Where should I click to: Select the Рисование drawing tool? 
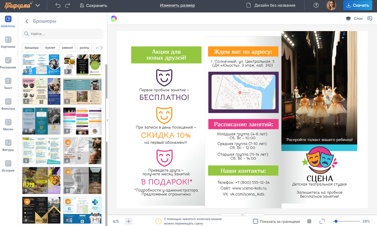coord(8,63)
